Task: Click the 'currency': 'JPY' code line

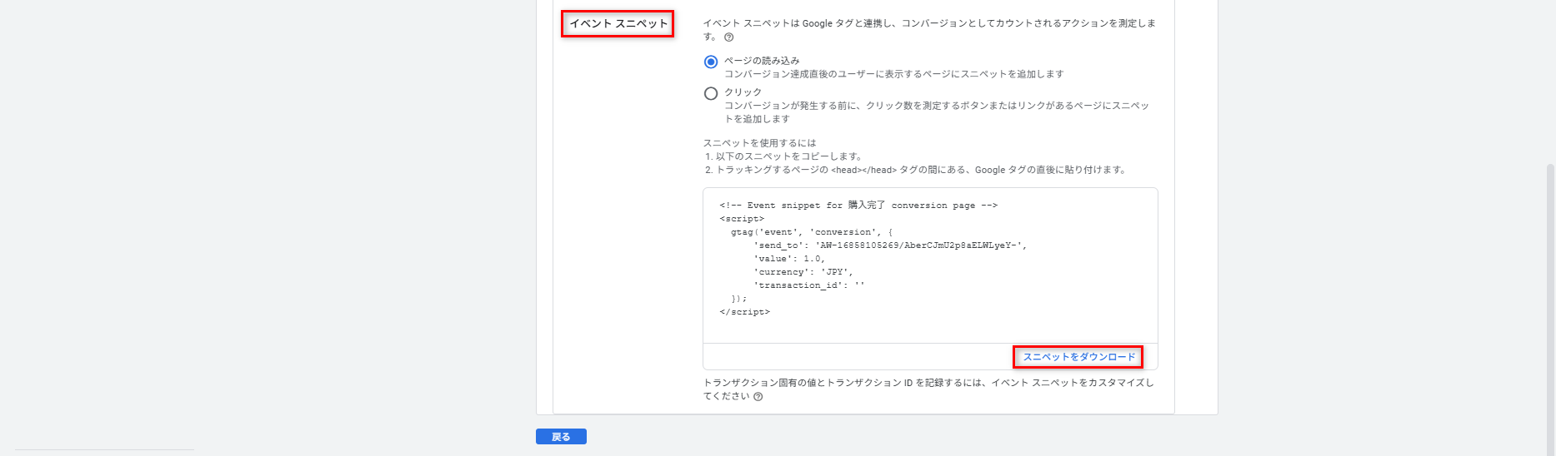Action: 803,272
